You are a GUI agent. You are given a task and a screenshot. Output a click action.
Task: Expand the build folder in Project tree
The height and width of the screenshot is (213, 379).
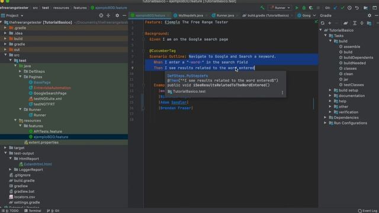click(x=5, y=38)
